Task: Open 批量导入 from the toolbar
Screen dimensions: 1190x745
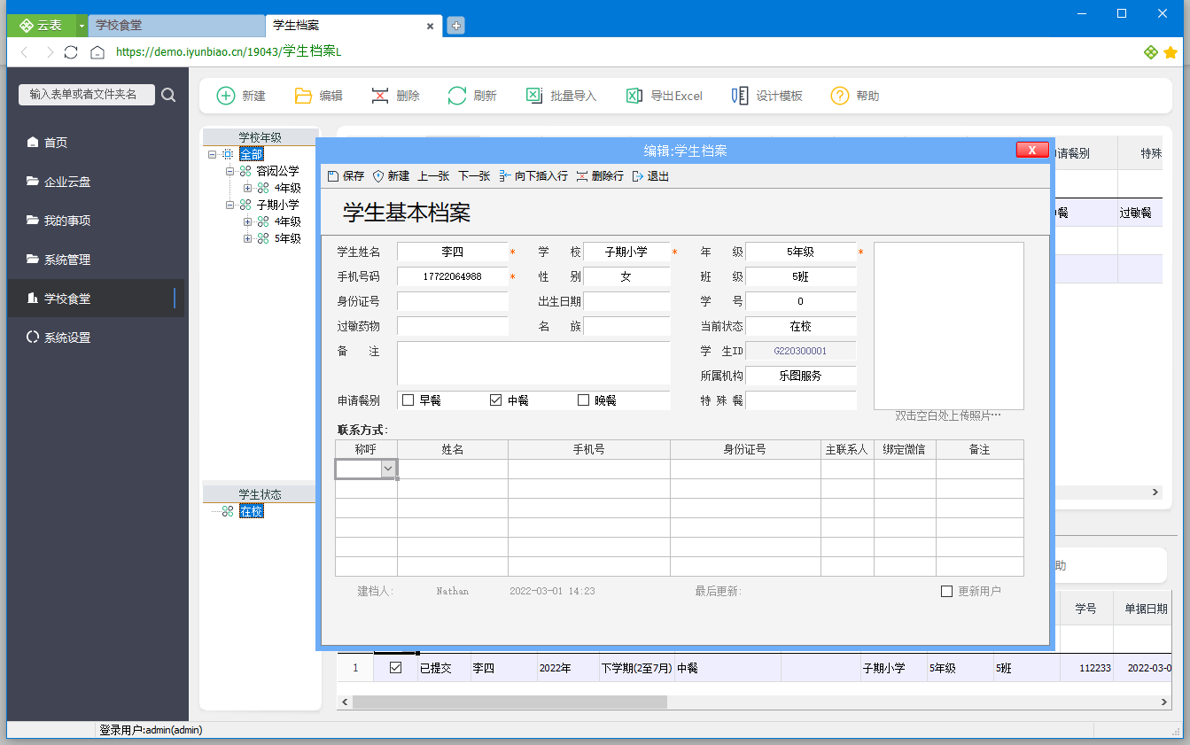Action: (534, 96)
